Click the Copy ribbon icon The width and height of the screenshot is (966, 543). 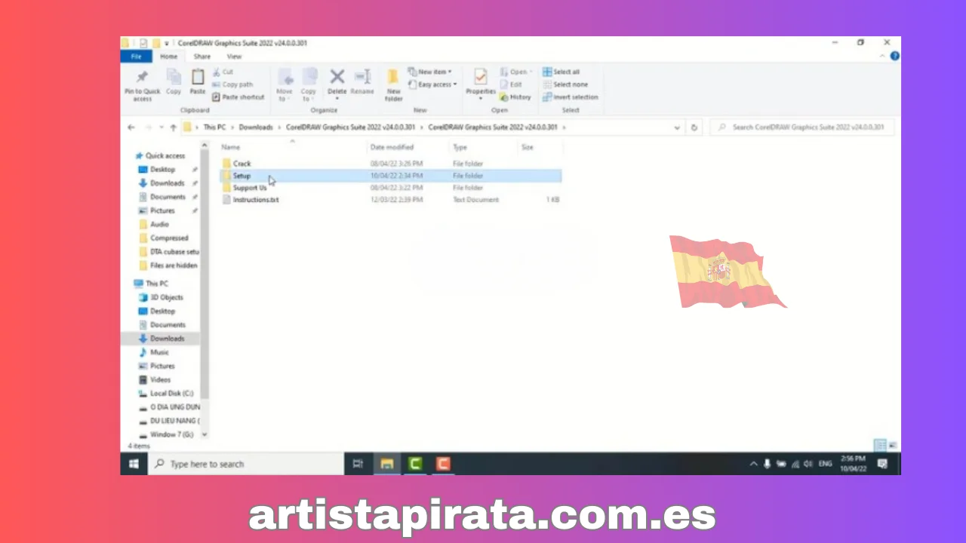pyautogui.click(x=174, y=77)
